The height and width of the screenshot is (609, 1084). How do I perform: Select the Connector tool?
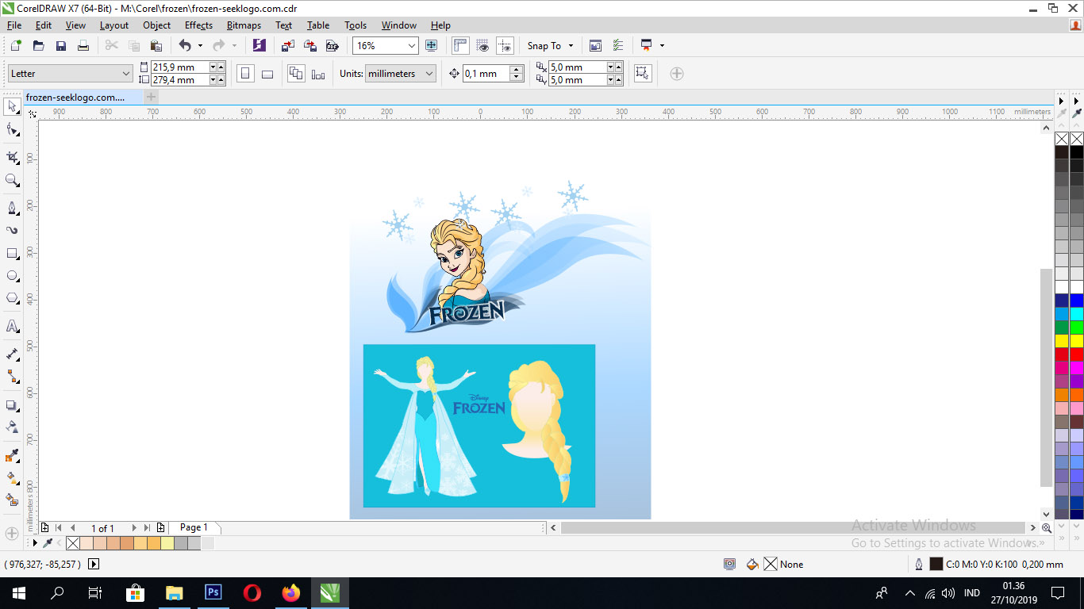pyautogui.click(x=12, y=377)
